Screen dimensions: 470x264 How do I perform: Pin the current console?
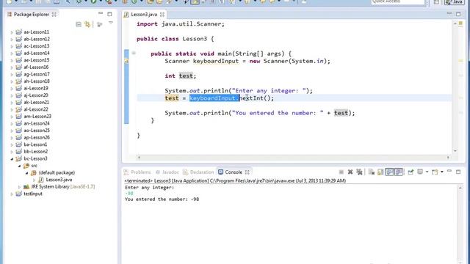pos(411,172)
